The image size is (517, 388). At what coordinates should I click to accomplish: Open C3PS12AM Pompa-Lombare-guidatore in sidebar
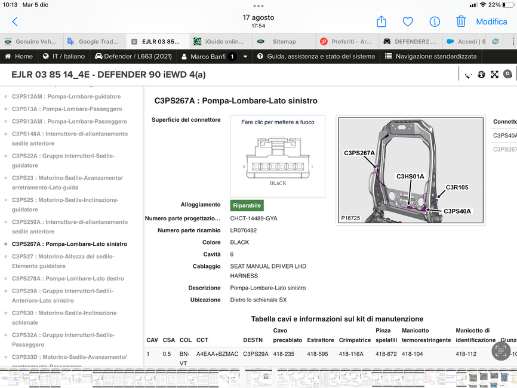(x=66, y=97)
